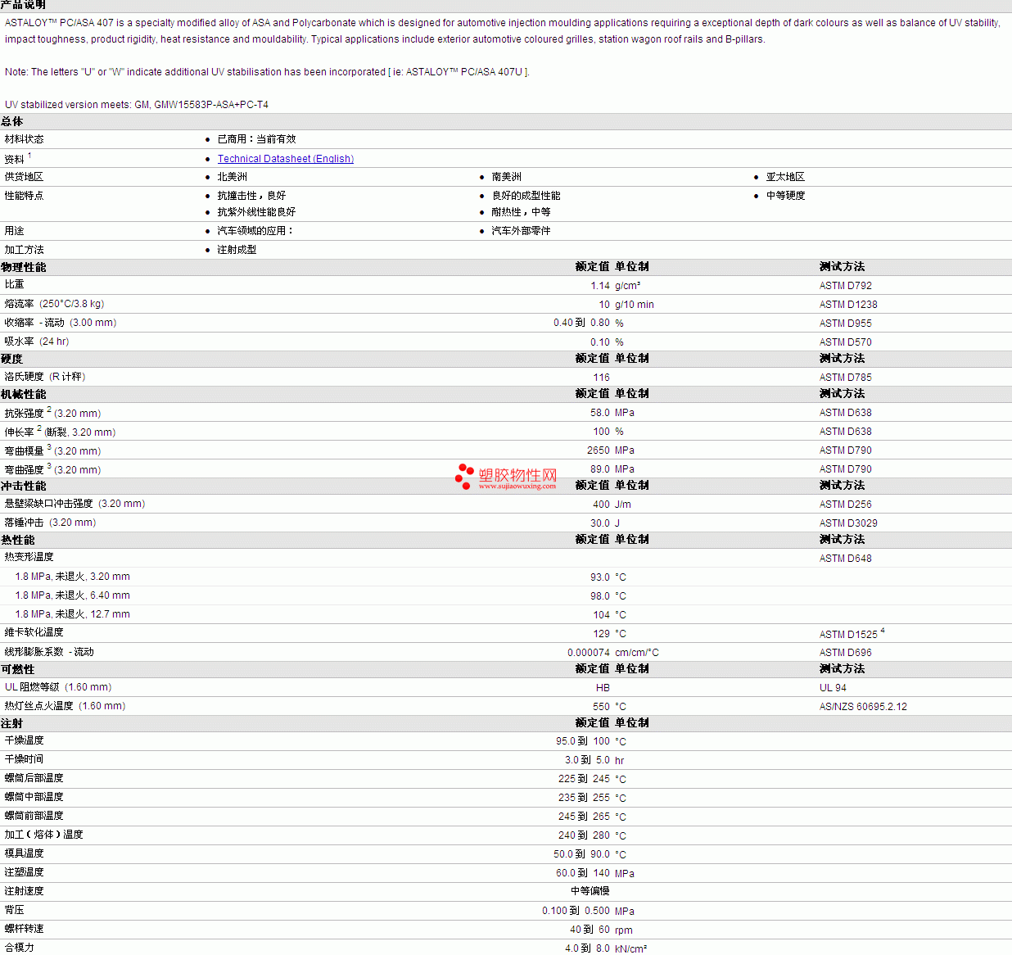Click the 螺杆转速 row label

[x=24, y=929]
